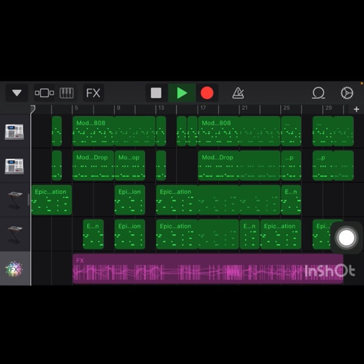
Task: Toggle the FX controls button
Action: click(93, 93)
